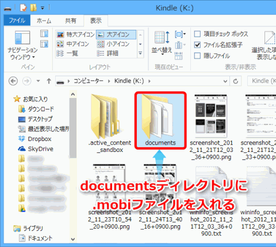Select screenshot_2012_11_23T10_54_20+0900.png file
The width and height of the screenshot is (276, 247).
[109, 197]
